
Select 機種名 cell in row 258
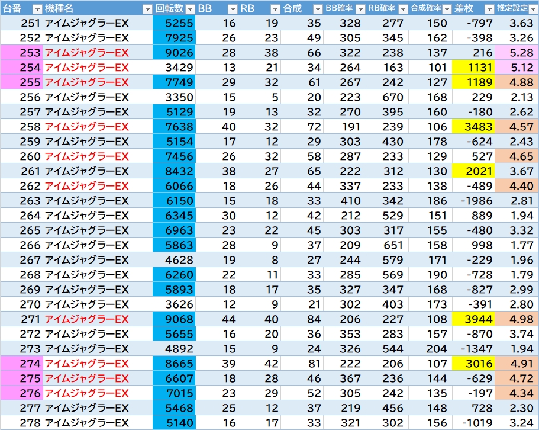[98, 127]
